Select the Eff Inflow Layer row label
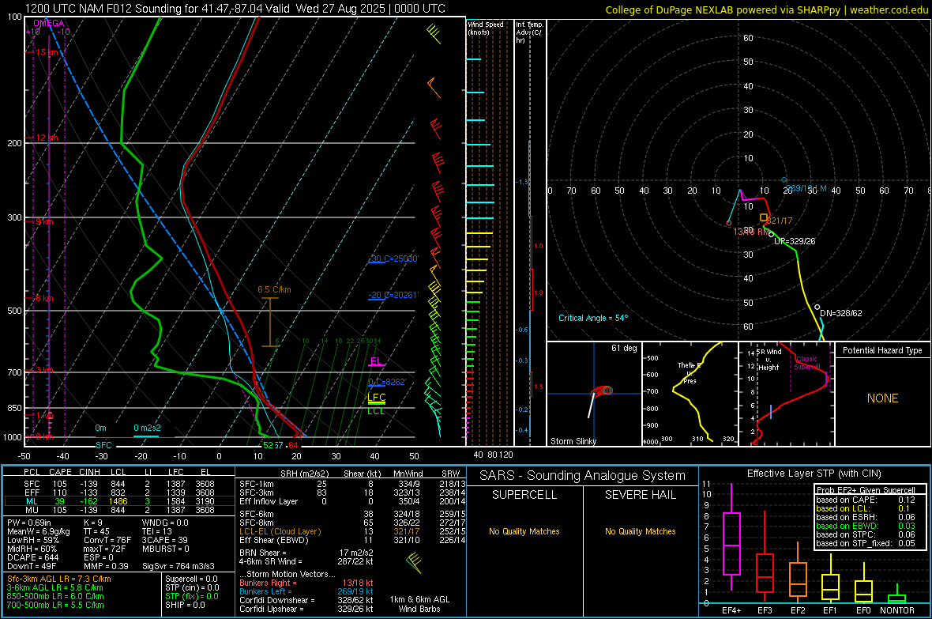This screenshot has width=932, height=619. pyautogui.click(x=269, y=501)
